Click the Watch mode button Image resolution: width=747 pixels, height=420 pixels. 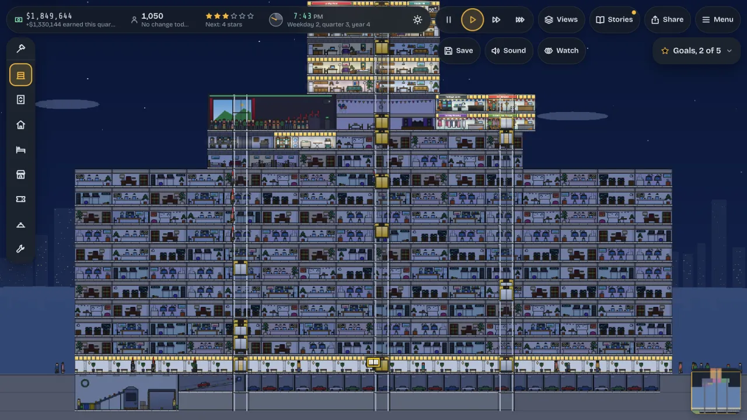click(561, 51)
